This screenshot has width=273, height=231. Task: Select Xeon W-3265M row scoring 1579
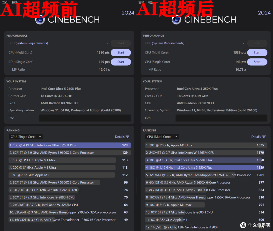click(x=206, y=153)
